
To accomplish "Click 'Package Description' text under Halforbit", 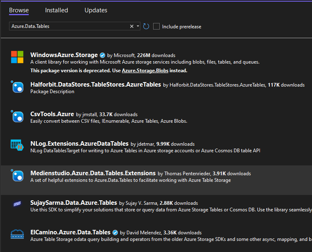I will point(52,92).
